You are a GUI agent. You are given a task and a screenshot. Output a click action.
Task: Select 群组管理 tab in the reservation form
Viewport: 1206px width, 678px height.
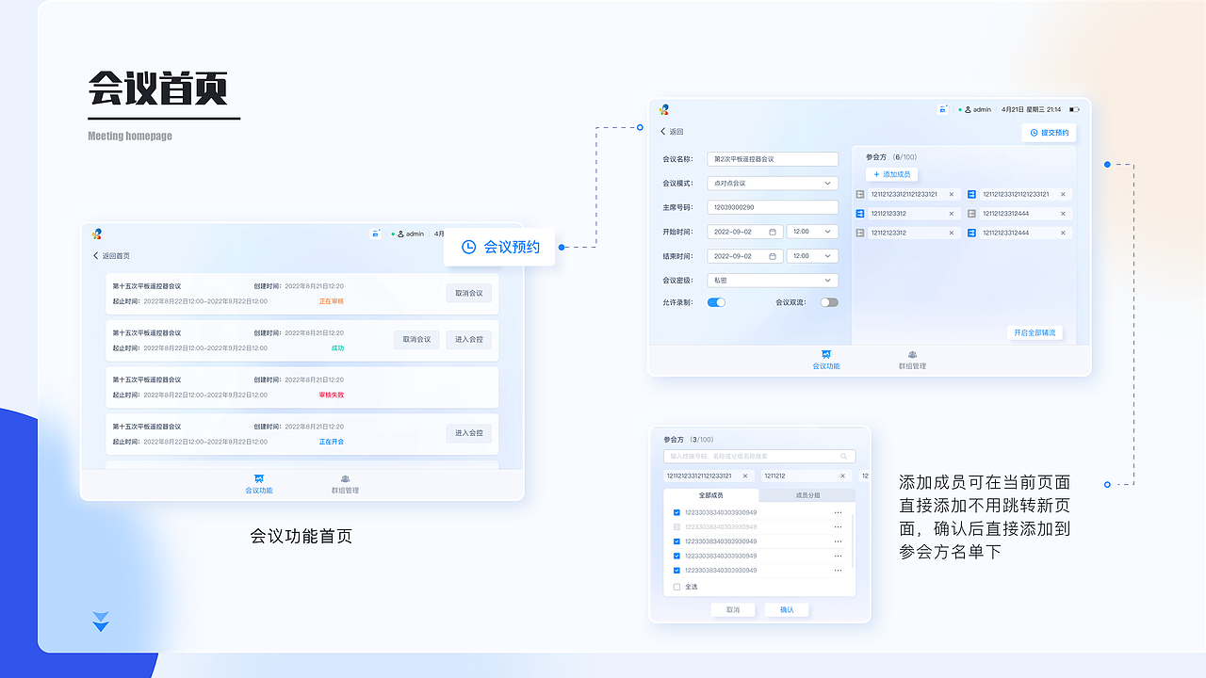point(912,360)
